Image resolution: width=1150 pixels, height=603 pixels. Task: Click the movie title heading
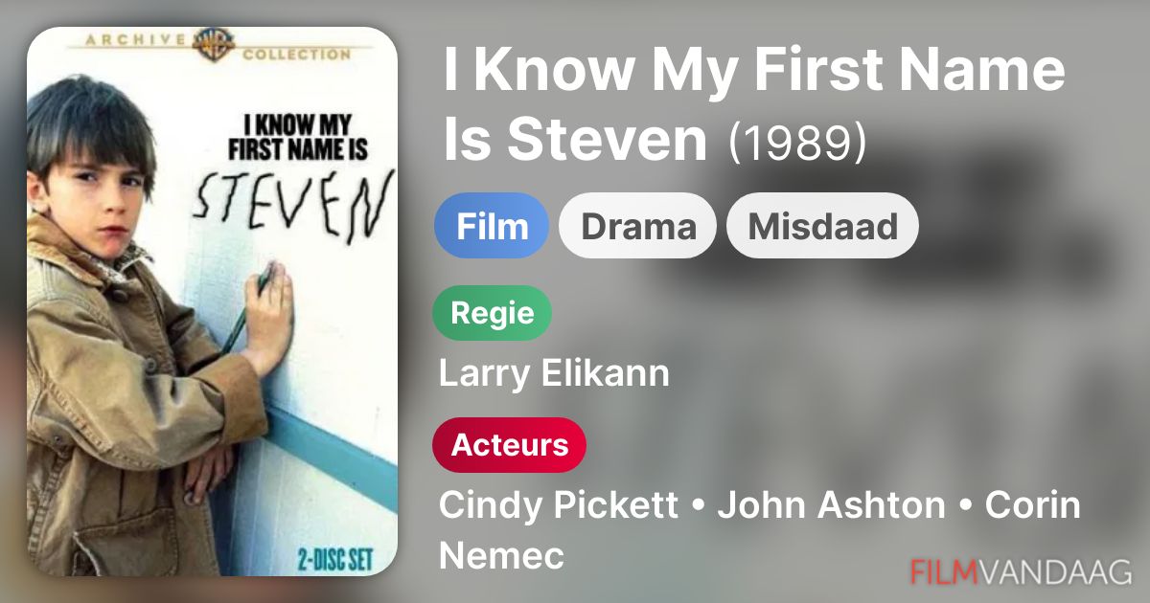tap(753, 105)
